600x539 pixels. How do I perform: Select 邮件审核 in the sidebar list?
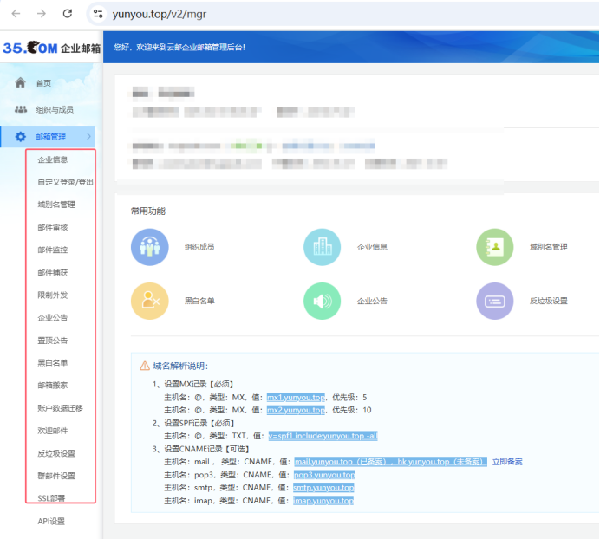point(52,227)
